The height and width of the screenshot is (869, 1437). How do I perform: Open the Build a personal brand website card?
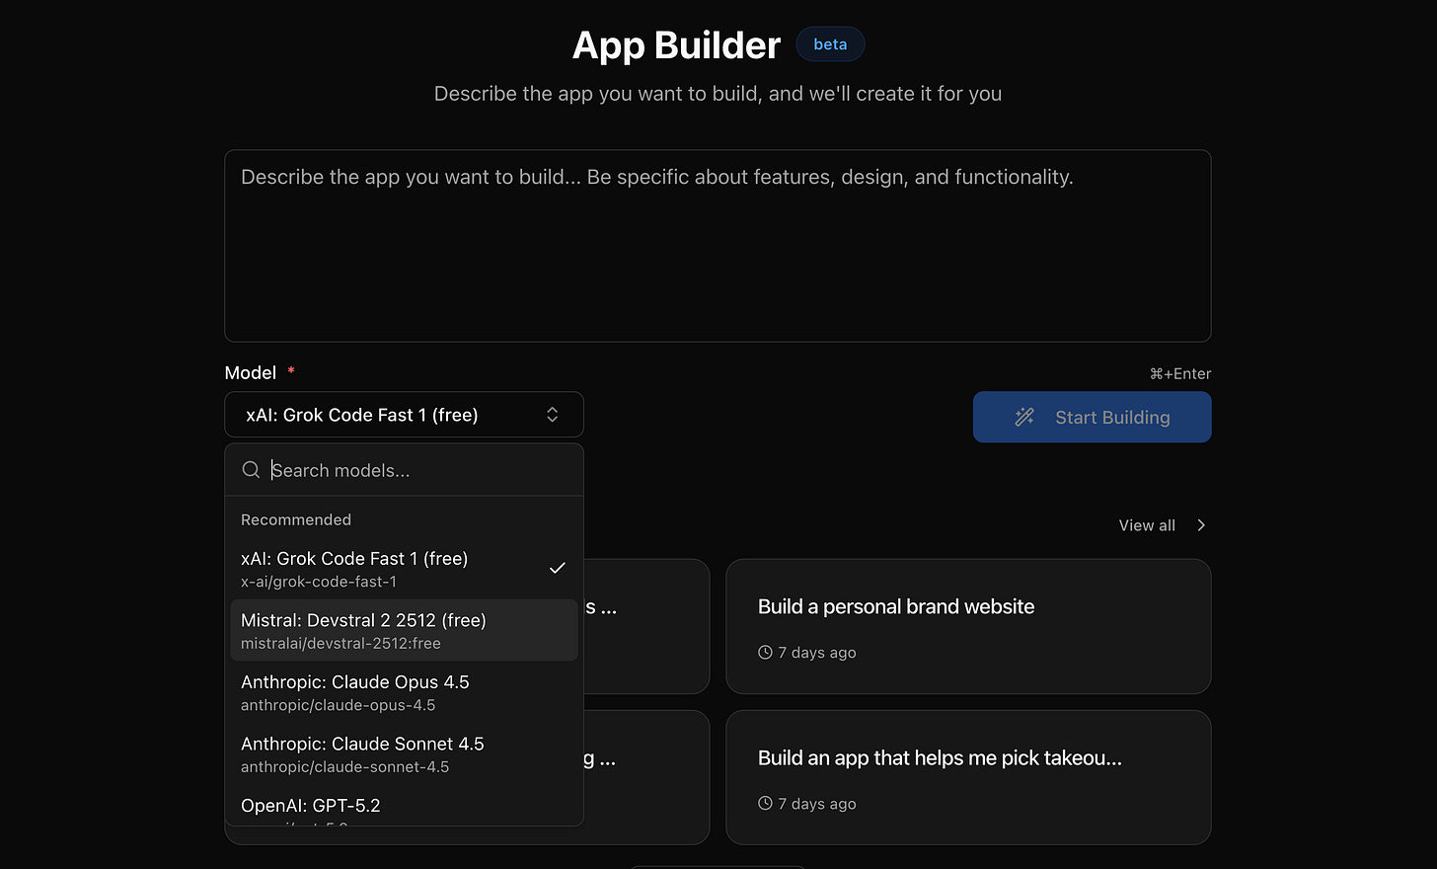tap(968, 626)
